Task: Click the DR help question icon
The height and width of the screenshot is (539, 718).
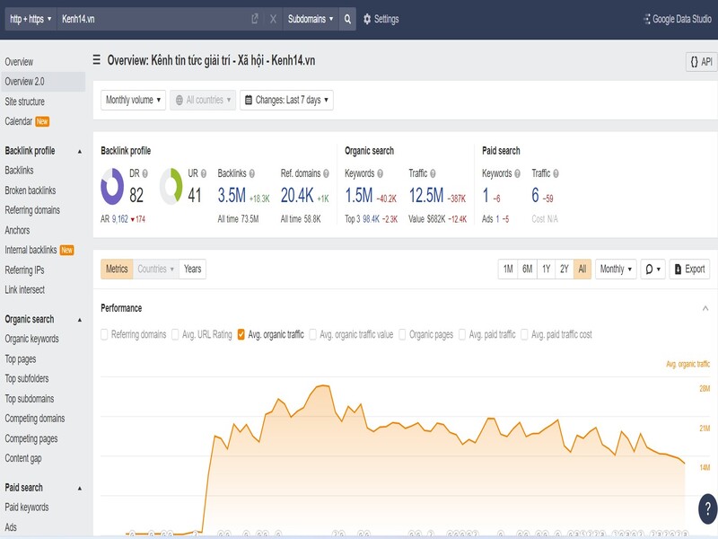Action: [144, 173]
